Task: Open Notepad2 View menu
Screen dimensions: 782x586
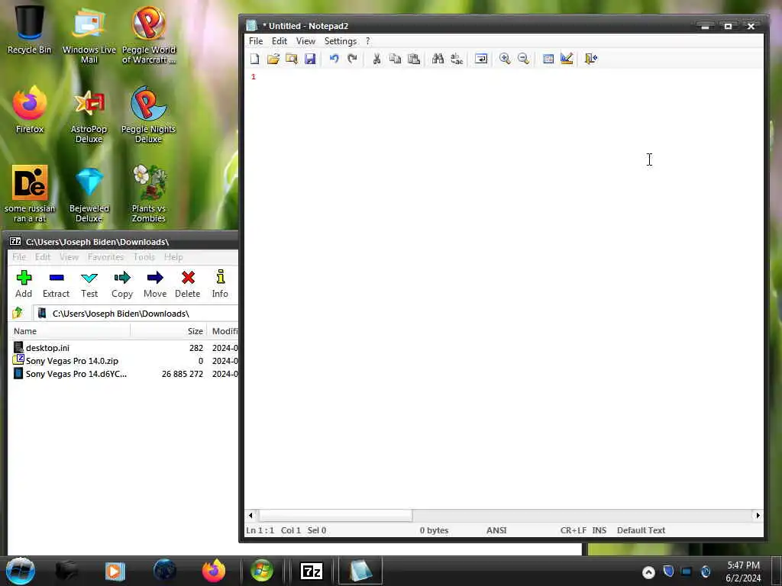Action: (x=305, y=41)
